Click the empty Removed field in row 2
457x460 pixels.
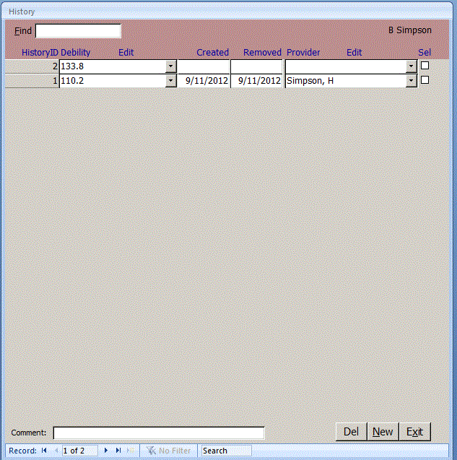pos(256,66)
